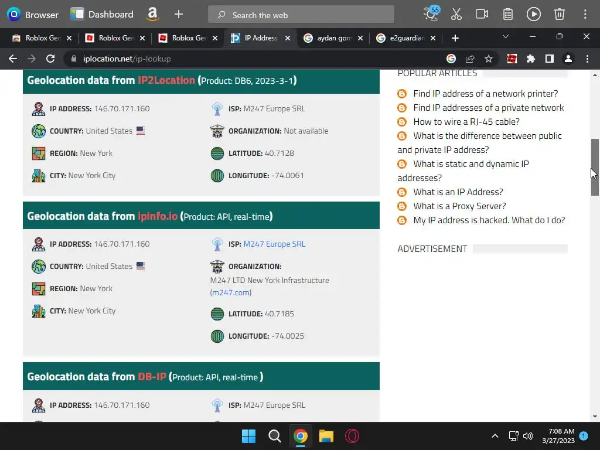Open 'Find IP addresses of a private network'
This screenshot has width=600, height=450.
pyautogui.click(x=488, y=108)
